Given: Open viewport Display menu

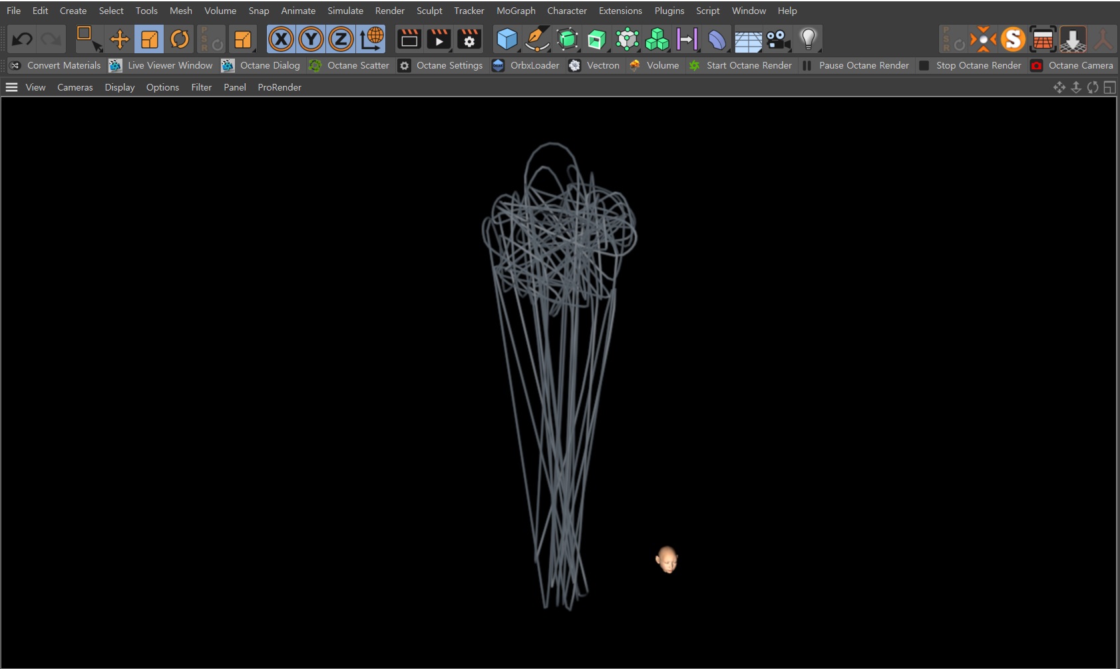Looking at the screenshot, I should click(x=120, y=87).
